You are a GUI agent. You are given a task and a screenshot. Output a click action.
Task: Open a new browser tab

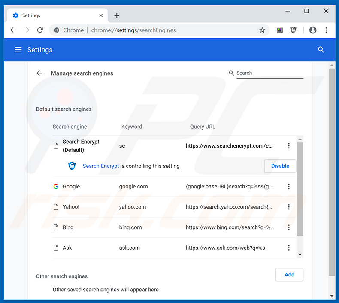coord(117,15)
